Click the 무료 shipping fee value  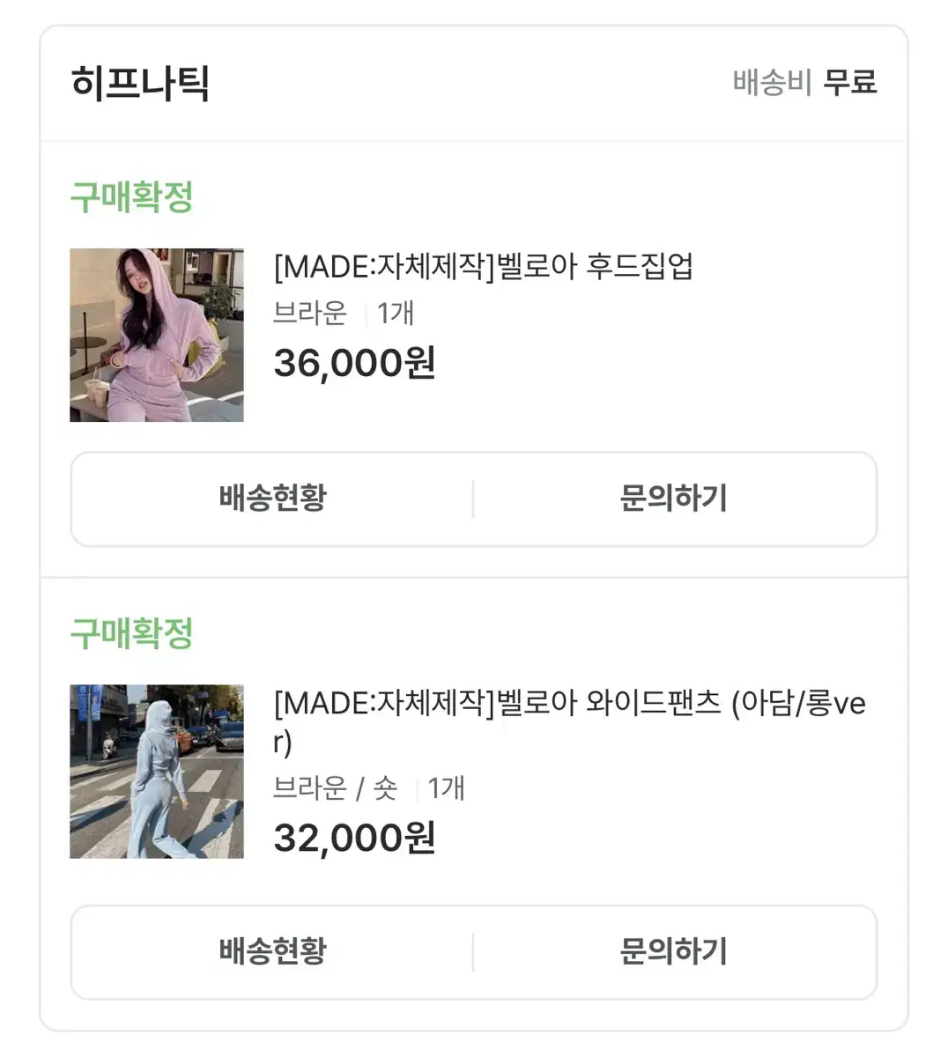850,83
